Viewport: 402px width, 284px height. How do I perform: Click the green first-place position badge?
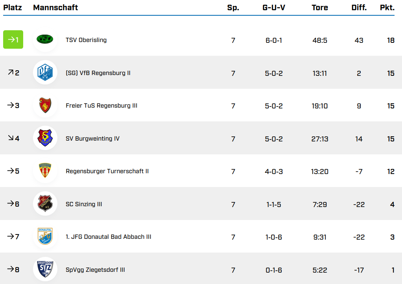point(13,40)
